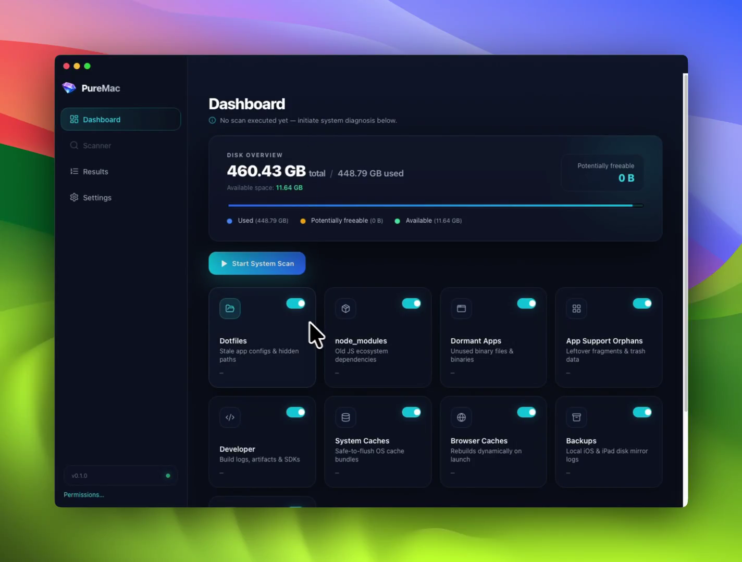Click the PureMac gem logo icon
This screenshot has width=742, height=562.
click(x=69, y=87)
